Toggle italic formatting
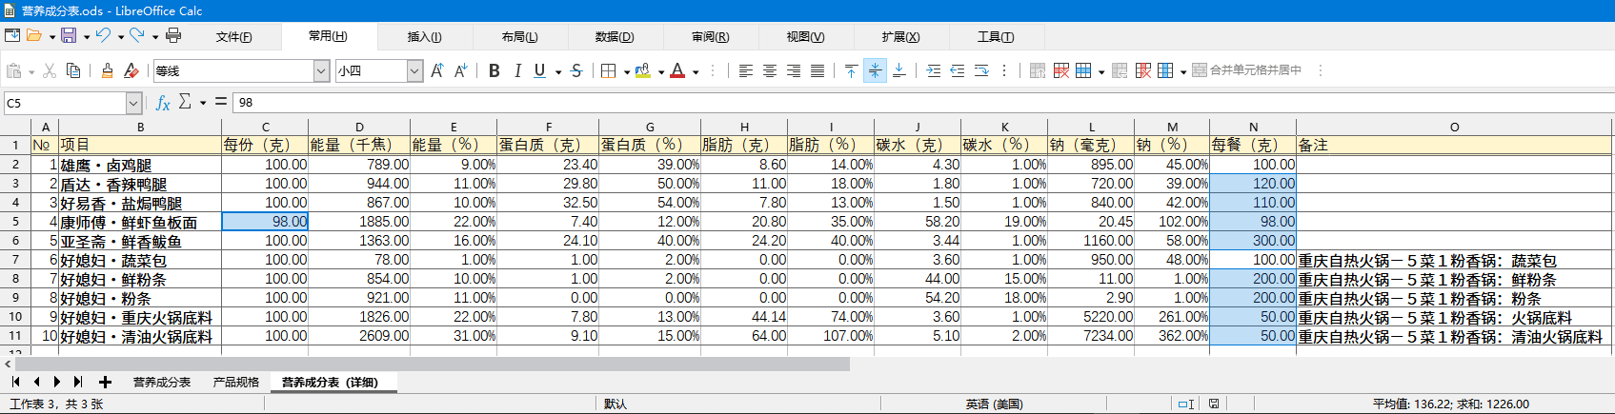The width and height of the screenshot is (1615, 414). pyautogui.click(x=517, y=70)
